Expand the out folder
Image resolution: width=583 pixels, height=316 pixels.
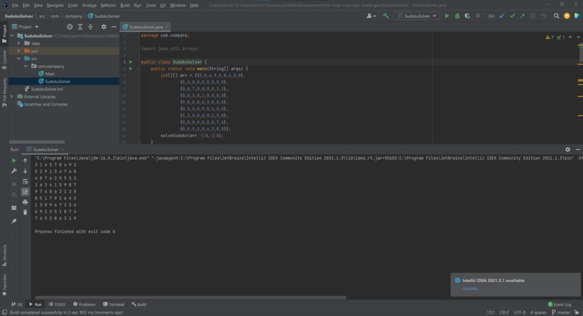[19, 51]
